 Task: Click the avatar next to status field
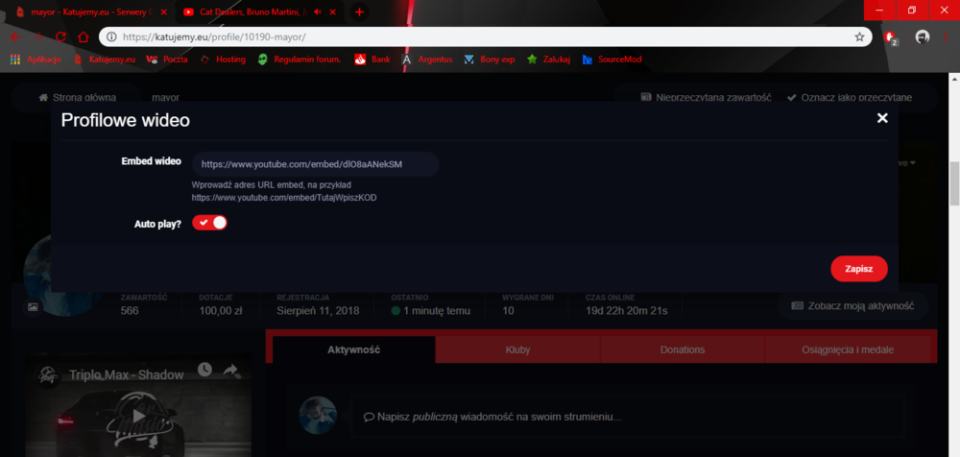click(318, 416)
